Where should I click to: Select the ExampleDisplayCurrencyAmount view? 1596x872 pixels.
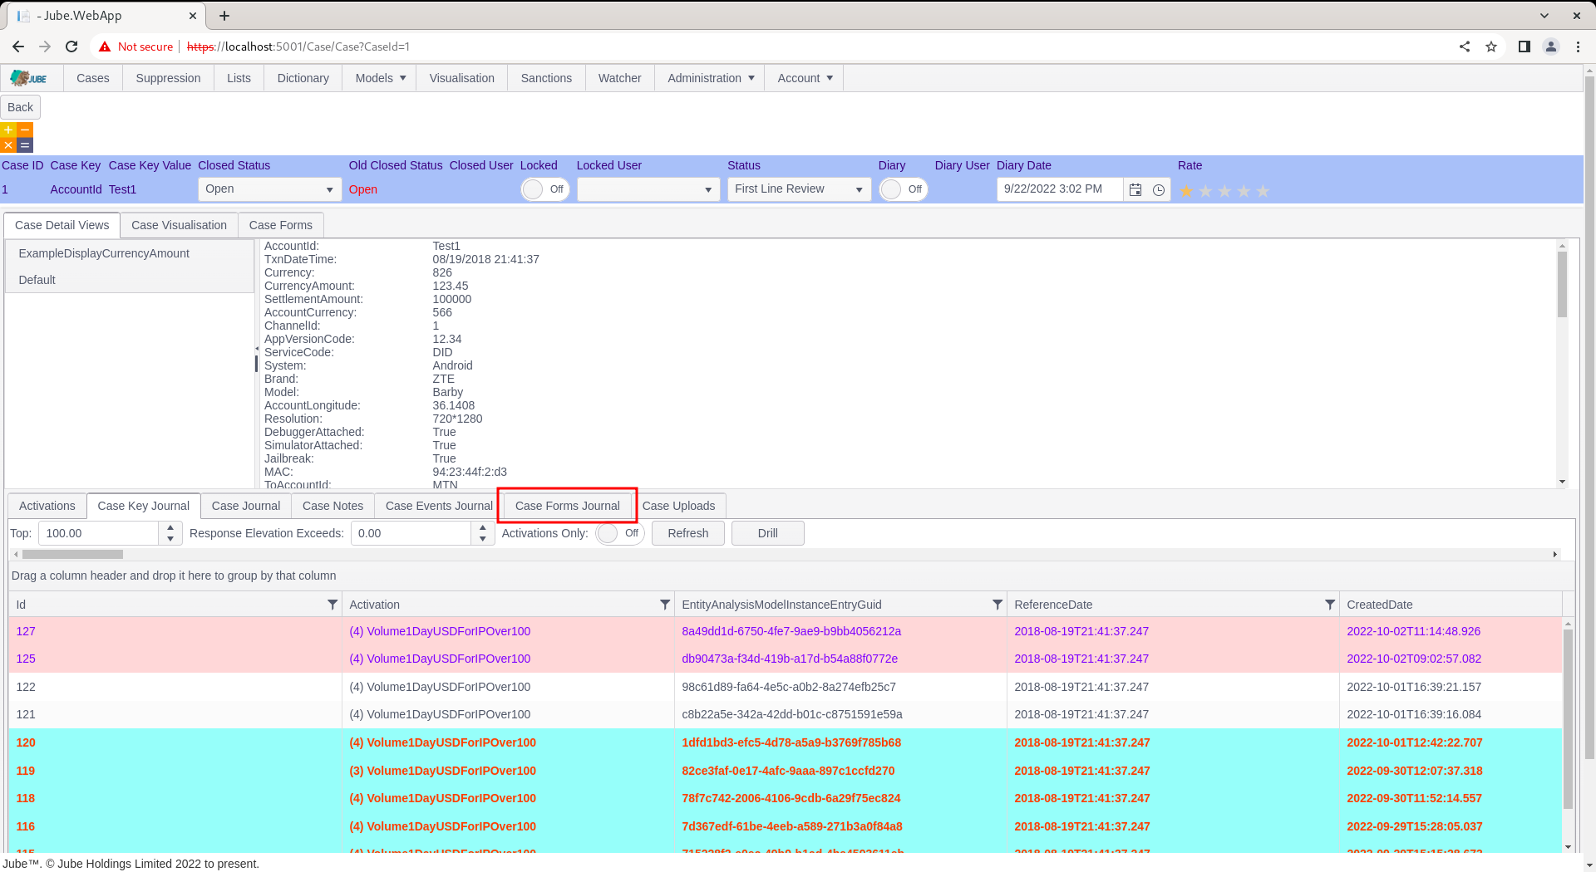tap(129, 253)
